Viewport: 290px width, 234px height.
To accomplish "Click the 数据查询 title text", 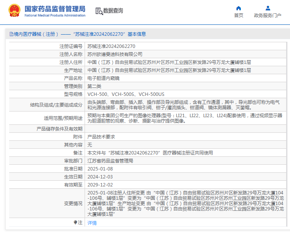I will coord(113,11).
